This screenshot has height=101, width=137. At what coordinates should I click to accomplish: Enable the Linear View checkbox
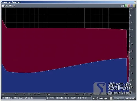click(x=3, y=6)
